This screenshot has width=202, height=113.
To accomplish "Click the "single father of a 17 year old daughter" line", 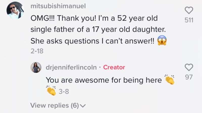I will click(98, 30).
